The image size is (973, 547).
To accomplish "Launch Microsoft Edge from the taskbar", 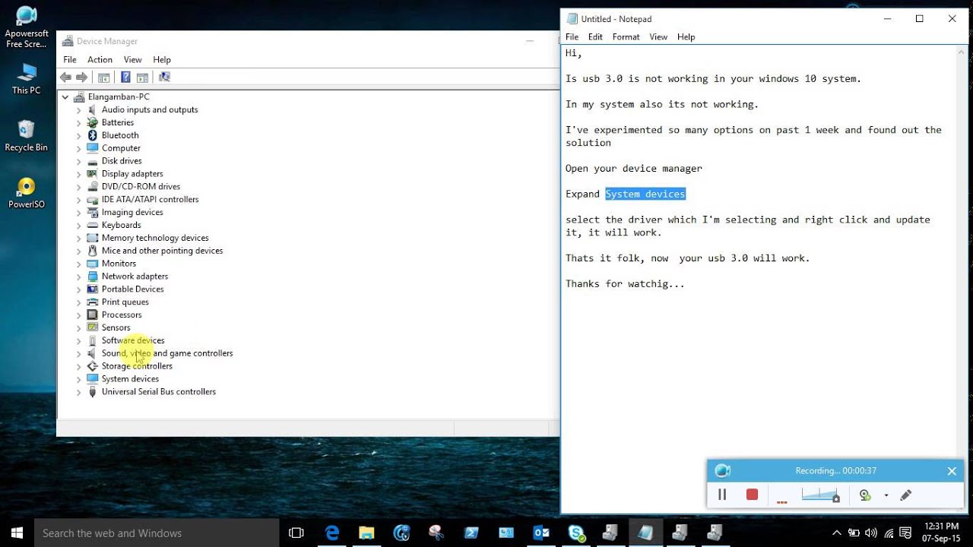I will 332,533.
